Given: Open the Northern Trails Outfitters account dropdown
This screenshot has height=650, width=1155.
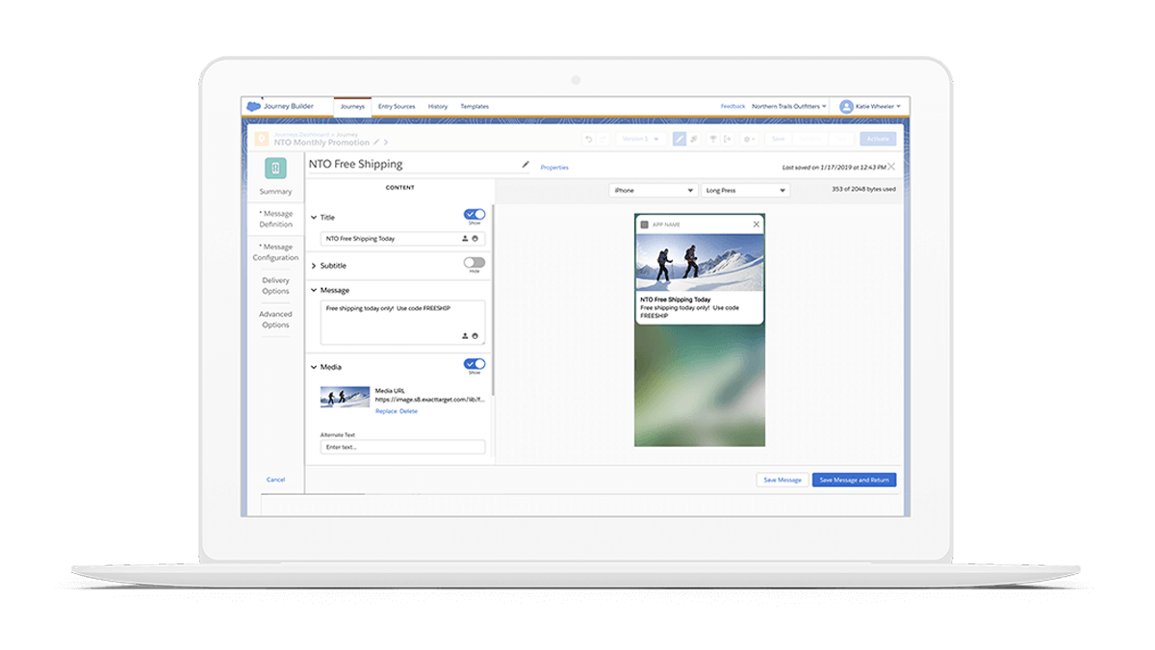Looking at the screenshot, I should 789,106.
